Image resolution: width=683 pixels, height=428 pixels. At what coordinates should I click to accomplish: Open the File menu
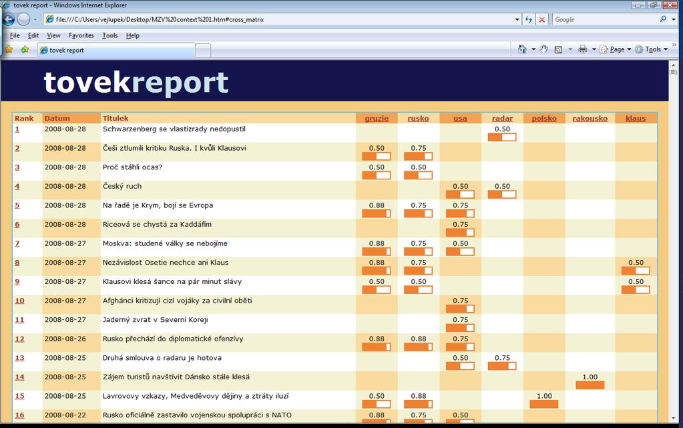click(x=15, y=36)
